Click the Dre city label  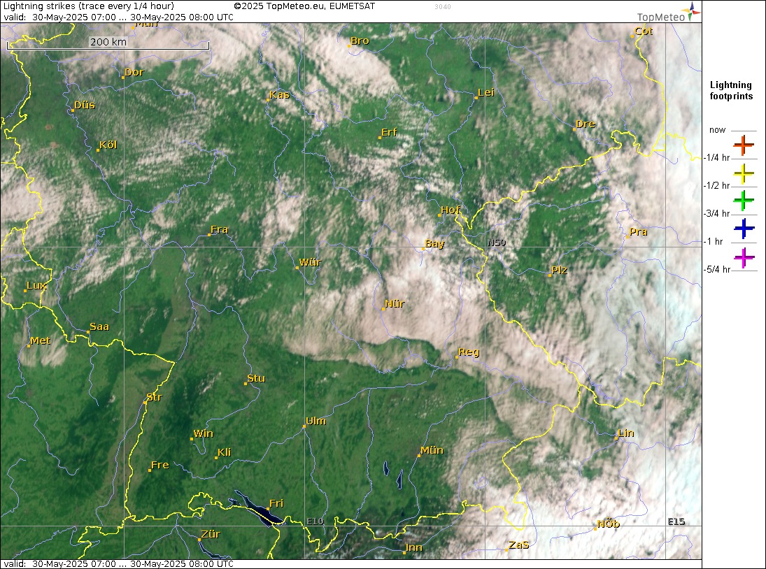point(586,124)
